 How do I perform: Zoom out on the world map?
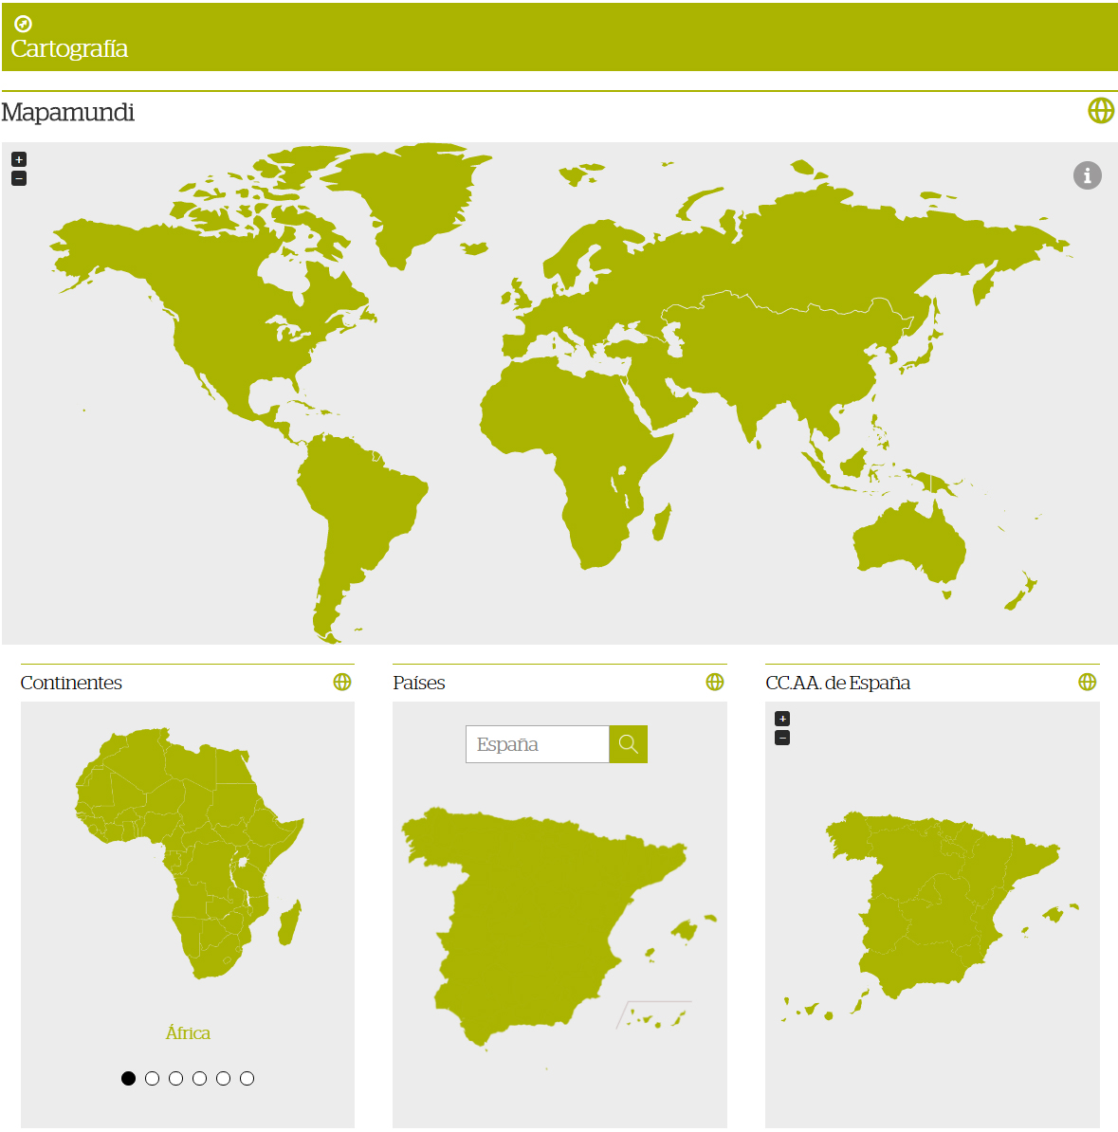(19, 178)
